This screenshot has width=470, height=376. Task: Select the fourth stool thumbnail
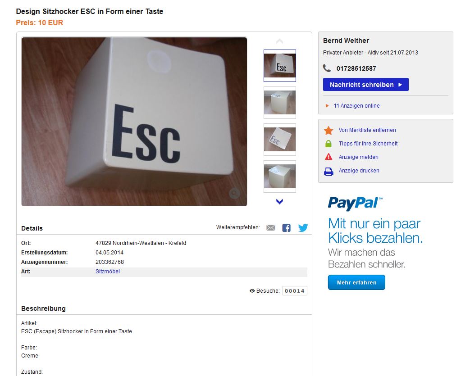[280, 177]
